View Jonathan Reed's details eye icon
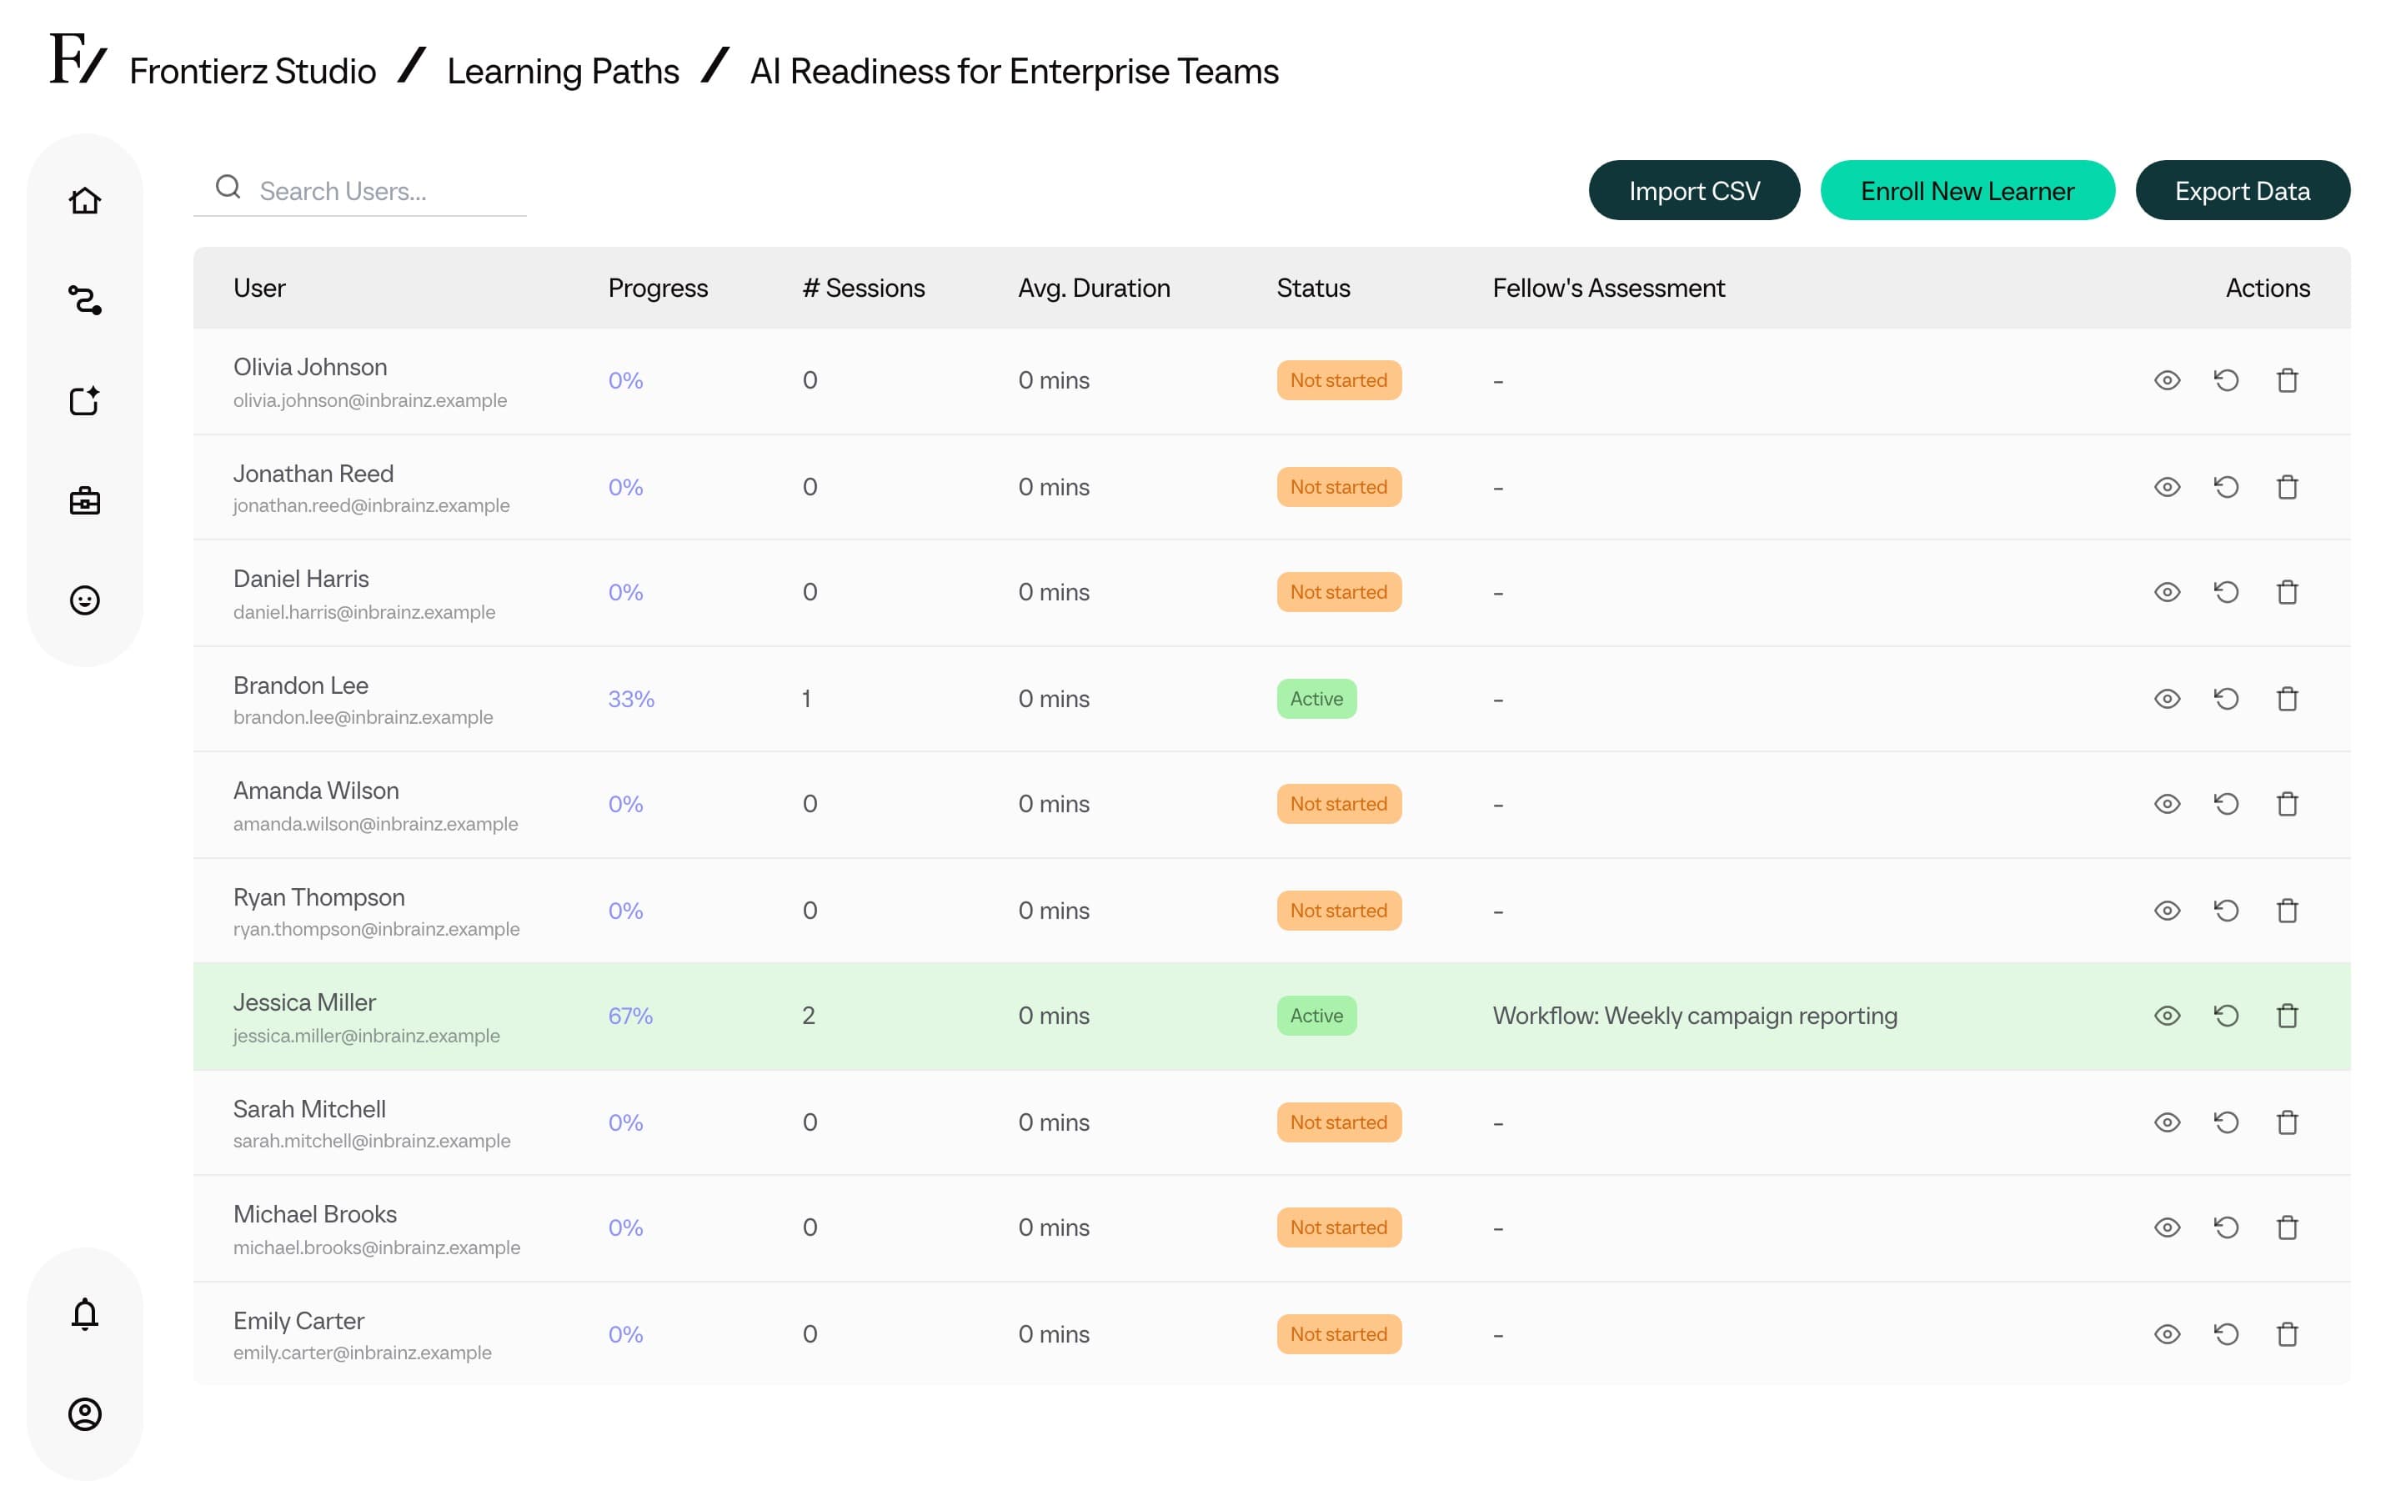Image resolution: width=2401 pixels, height=1501 pixels. point(2167,486)
